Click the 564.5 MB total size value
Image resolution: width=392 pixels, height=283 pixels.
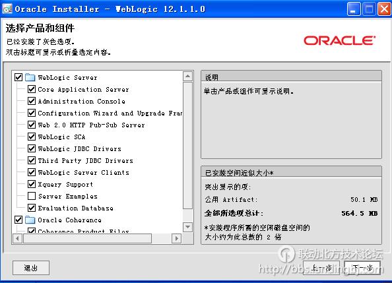coord(360,213)
